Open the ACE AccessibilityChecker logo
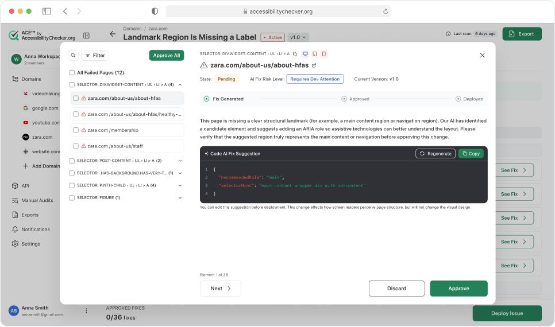 (x=42, y=36)
